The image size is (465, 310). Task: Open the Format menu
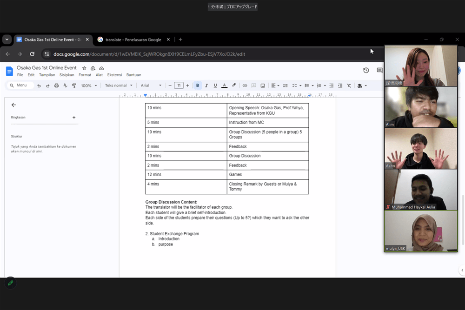85,75
